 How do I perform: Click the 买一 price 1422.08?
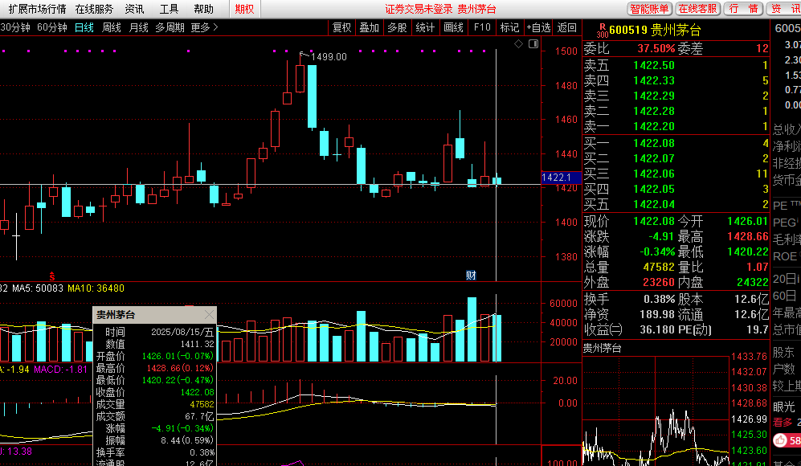654,144
